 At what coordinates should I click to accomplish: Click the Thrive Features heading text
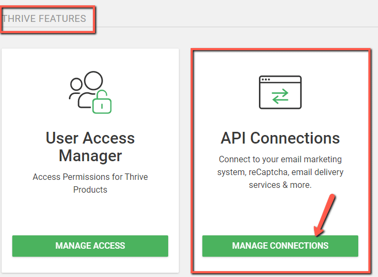point(44,19)
